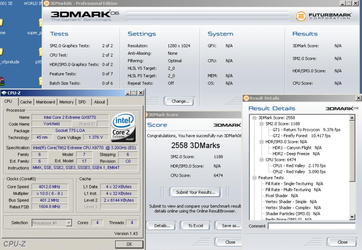Select GT2 - Firefly Forest tree row

302,136
